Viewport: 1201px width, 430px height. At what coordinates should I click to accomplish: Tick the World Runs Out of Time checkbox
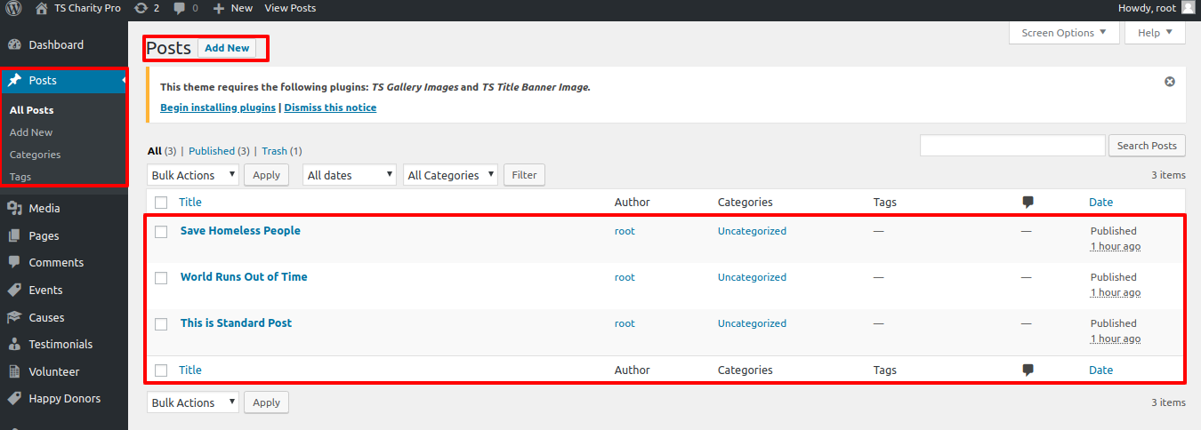click(161, 277)
